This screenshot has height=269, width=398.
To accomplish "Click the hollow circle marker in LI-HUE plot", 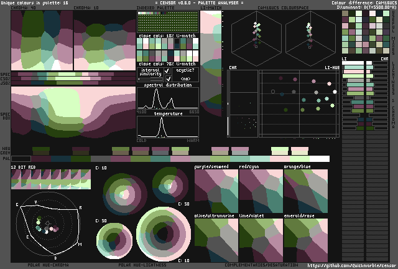I will [273, 92].
